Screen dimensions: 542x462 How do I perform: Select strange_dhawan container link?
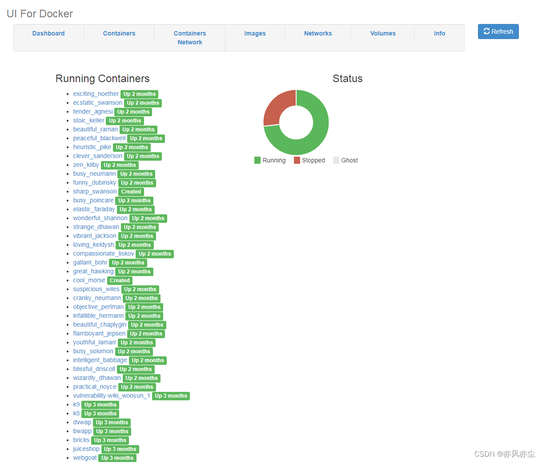96,227
